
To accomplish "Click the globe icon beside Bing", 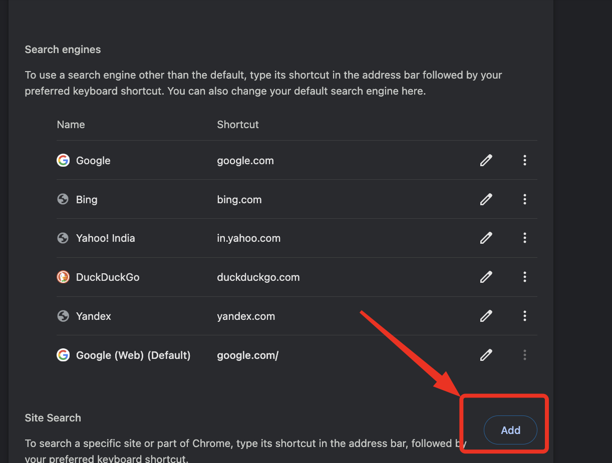I will [63, 199].
